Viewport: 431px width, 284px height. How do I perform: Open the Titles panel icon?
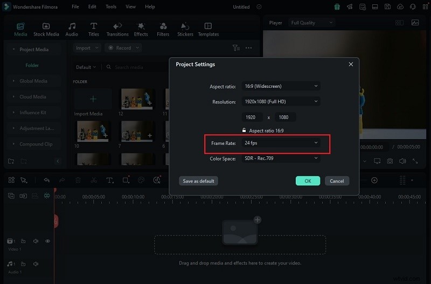[x=94, y=29]
